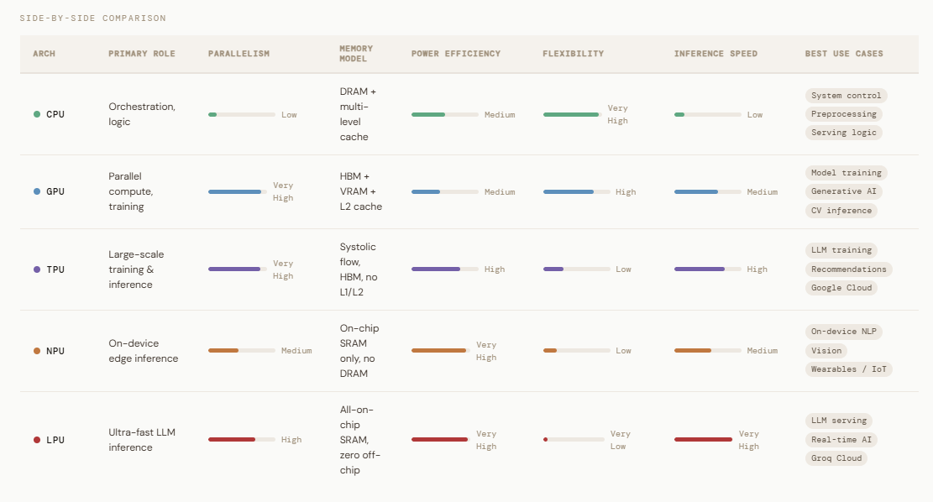The image size is (933, 502).
Task: Click the blue GPU dot icon
Action: coord(37,191)
